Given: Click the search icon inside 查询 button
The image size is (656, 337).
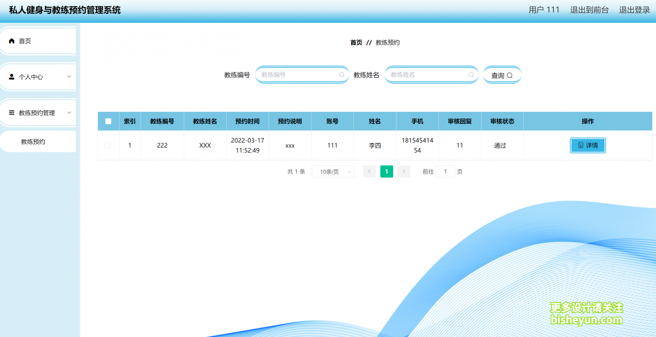Looking at the screenshot, I should point(510,75).
